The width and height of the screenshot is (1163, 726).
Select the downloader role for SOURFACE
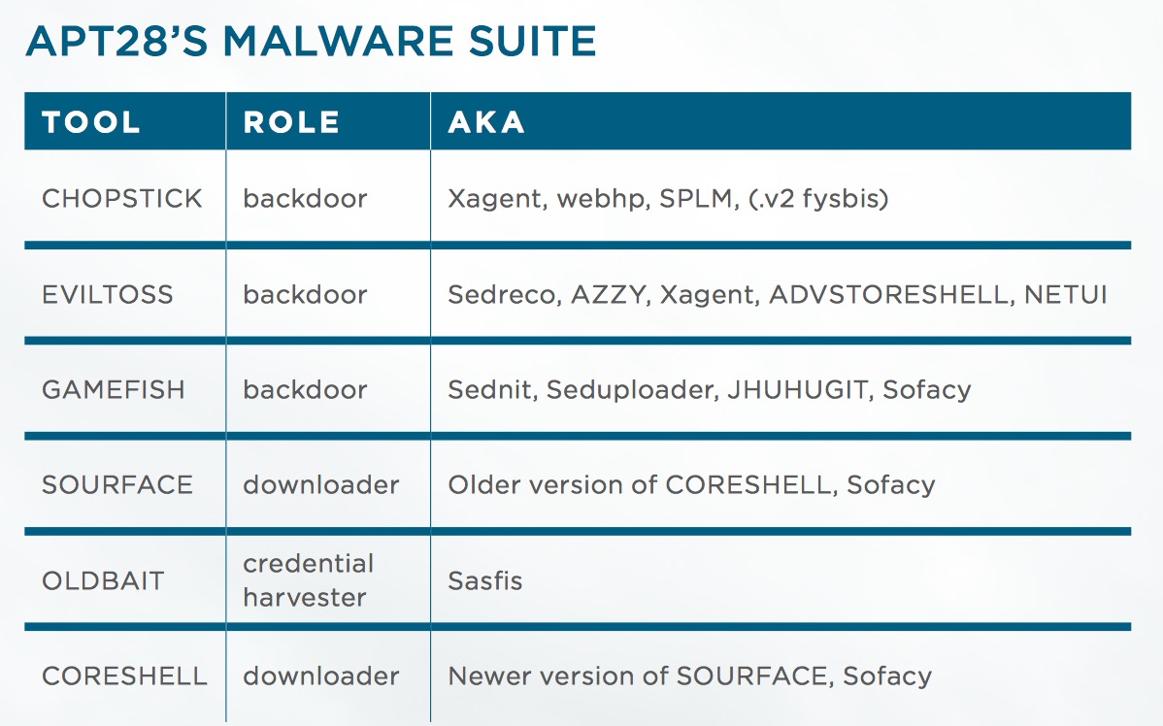[321, 485]
